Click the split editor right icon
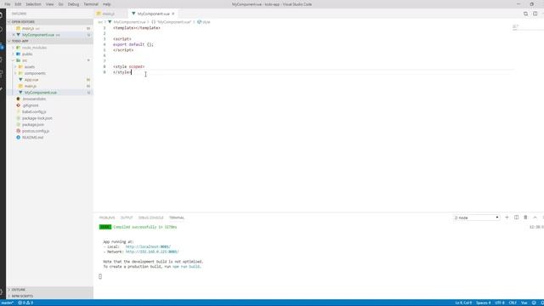The height and width of the screenshot is (306, 544). click(x=535, y=14)
